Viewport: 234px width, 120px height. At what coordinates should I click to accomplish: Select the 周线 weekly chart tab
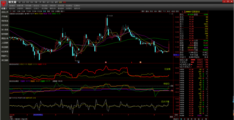click(49, 11)
